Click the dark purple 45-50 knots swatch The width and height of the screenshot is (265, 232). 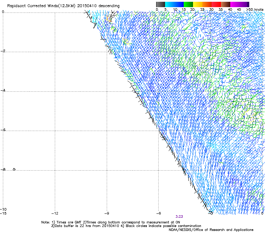244,4
